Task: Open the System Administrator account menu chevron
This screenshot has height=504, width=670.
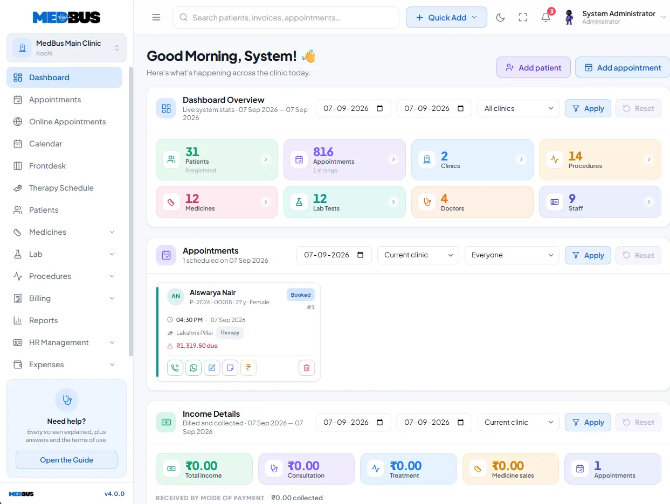Action: click(x=663, y=17)
